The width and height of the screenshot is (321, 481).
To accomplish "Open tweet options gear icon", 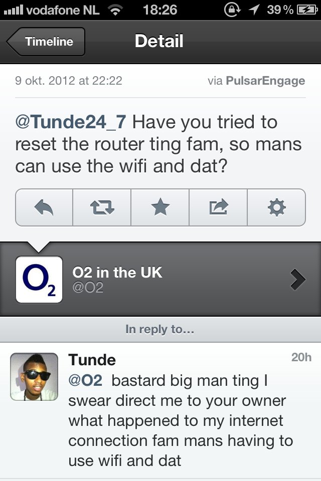I will coord(276,207).
